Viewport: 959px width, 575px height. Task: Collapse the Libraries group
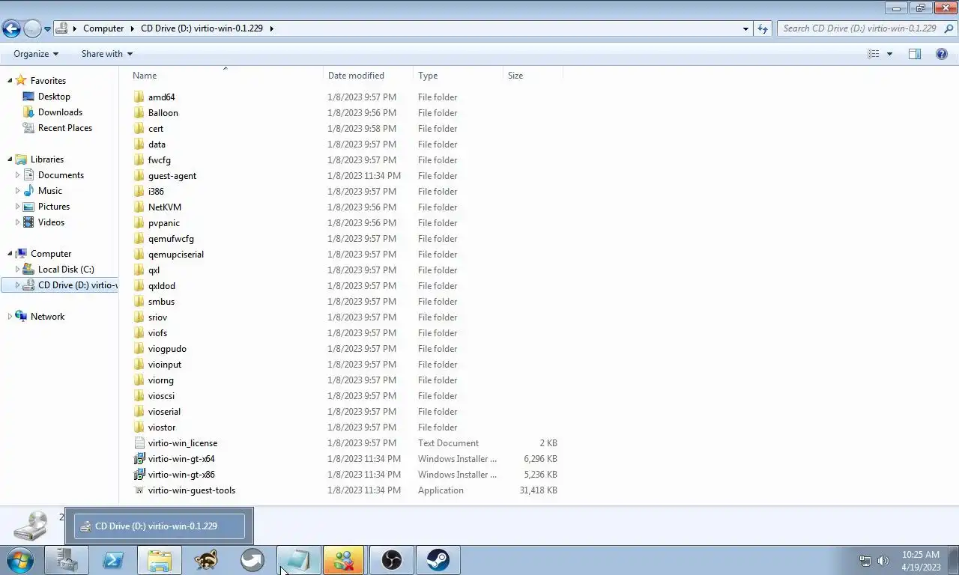(10, 159)
